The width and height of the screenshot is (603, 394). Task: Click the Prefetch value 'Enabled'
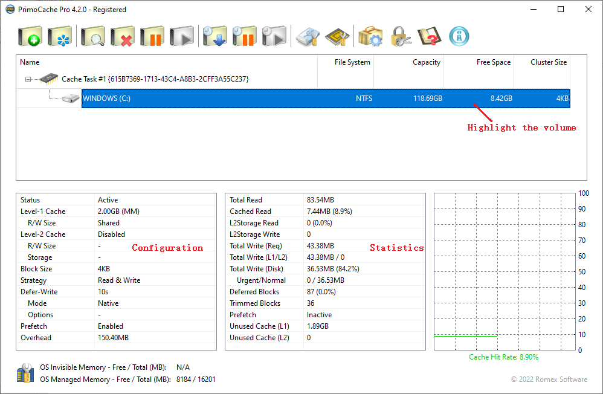(x=111, y=326)
